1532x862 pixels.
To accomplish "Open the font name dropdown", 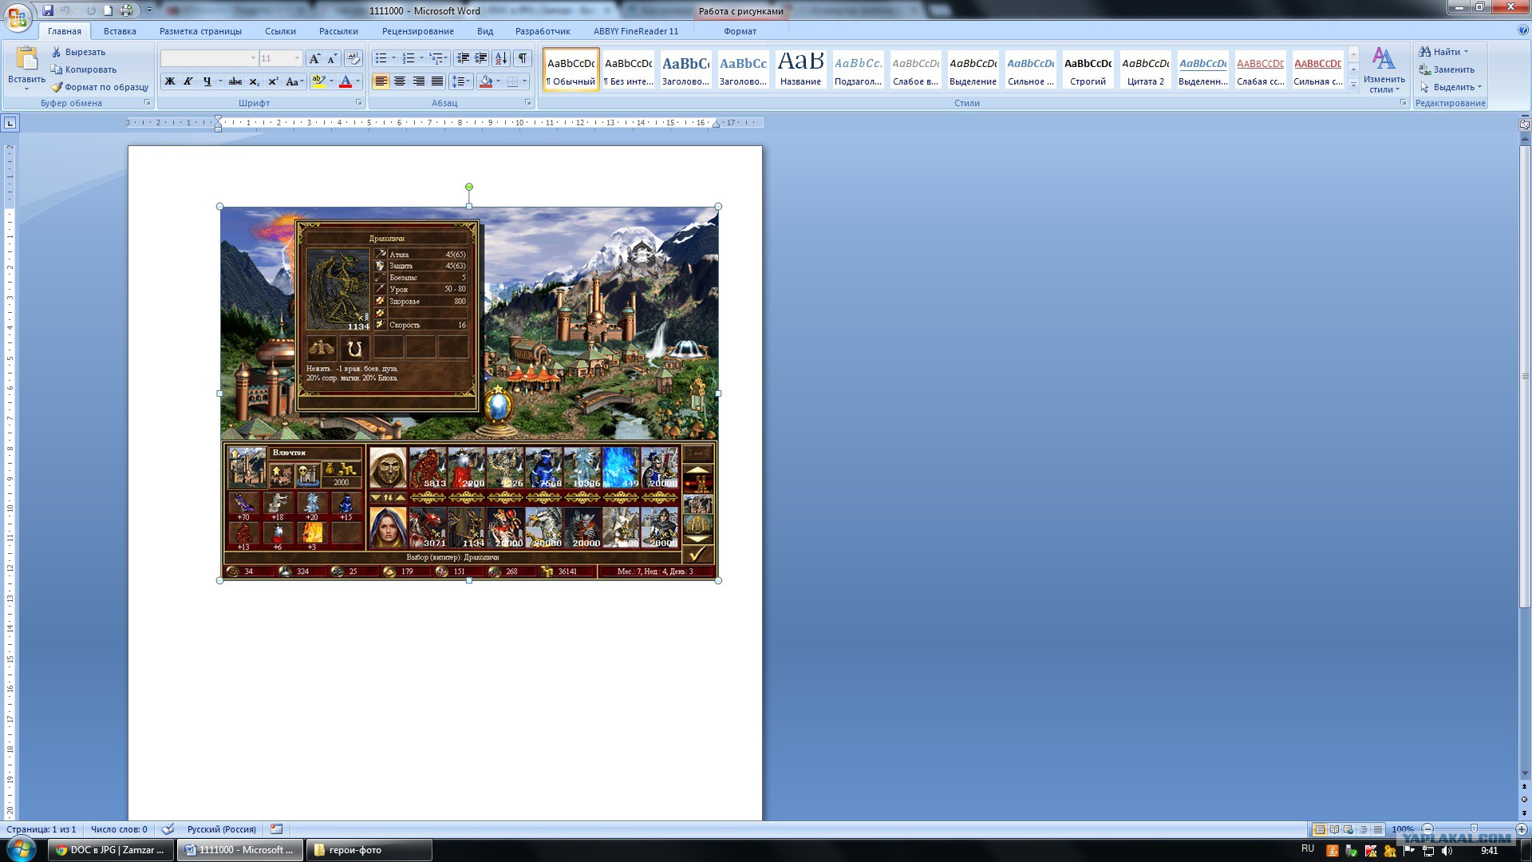I will (x=253, y=58).
